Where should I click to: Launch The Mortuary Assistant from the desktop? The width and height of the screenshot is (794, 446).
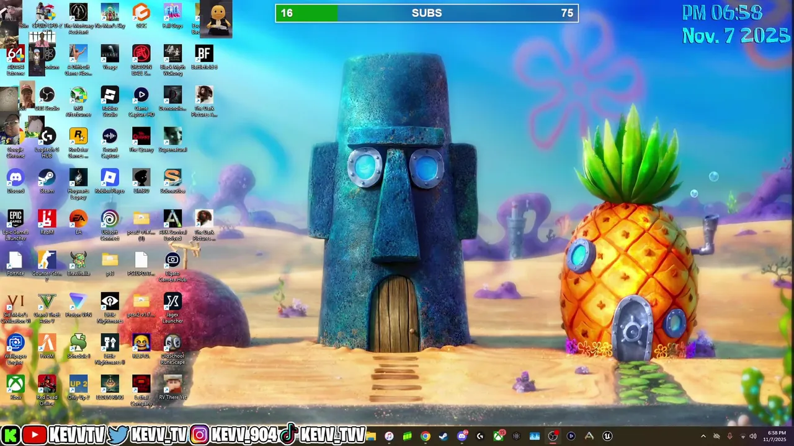click(78, 17)
